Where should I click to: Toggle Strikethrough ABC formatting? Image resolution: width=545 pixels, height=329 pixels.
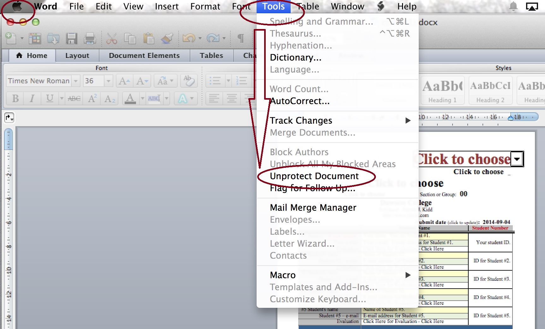click(x=74, y=99)
